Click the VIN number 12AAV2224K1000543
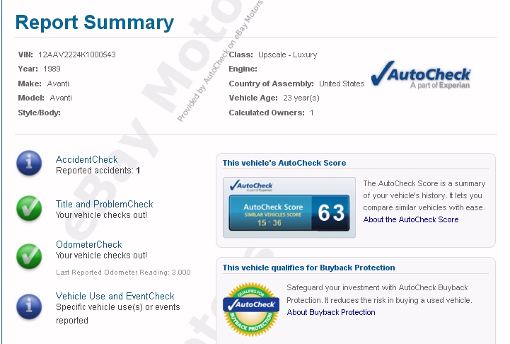510x344 pixels. [77, 55]
